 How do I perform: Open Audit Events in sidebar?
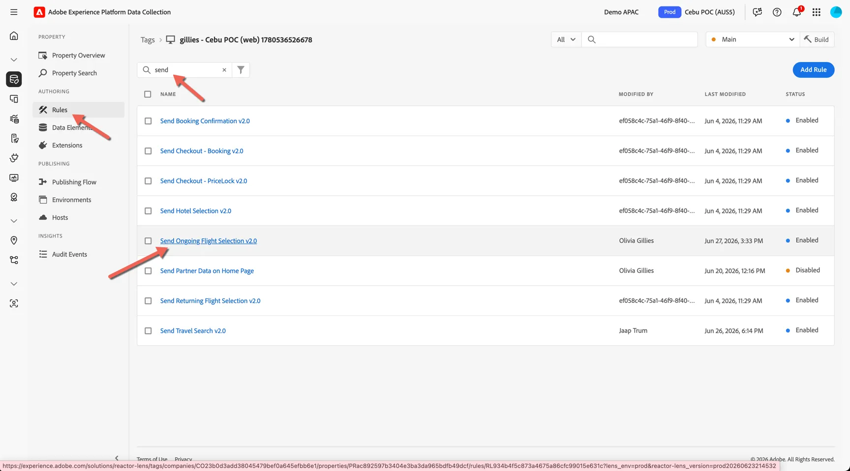78,254
